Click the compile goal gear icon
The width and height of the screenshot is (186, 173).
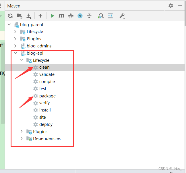pos(36,82)
